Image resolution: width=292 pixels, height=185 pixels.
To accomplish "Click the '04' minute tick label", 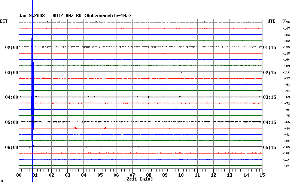I will (x=84, y=175).
